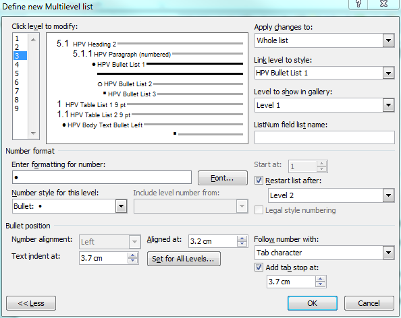The width and height of the screenshot is (401, 318).
Task: Select level 5 in the level list
Action: pos(17,73)
